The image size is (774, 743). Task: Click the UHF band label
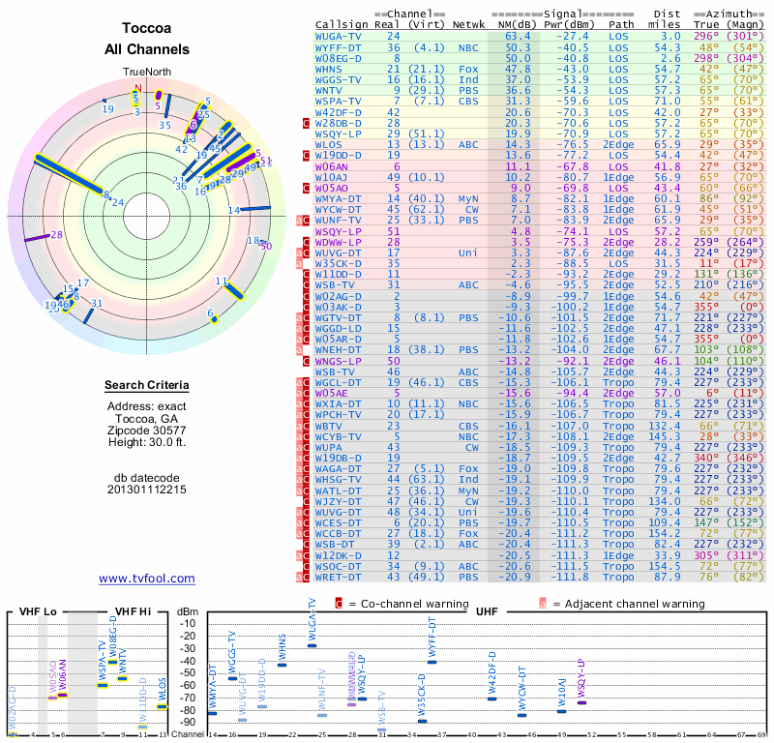click(487, 611)
